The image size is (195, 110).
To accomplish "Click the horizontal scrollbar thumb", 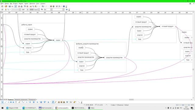I will click(x=131, y=100).
